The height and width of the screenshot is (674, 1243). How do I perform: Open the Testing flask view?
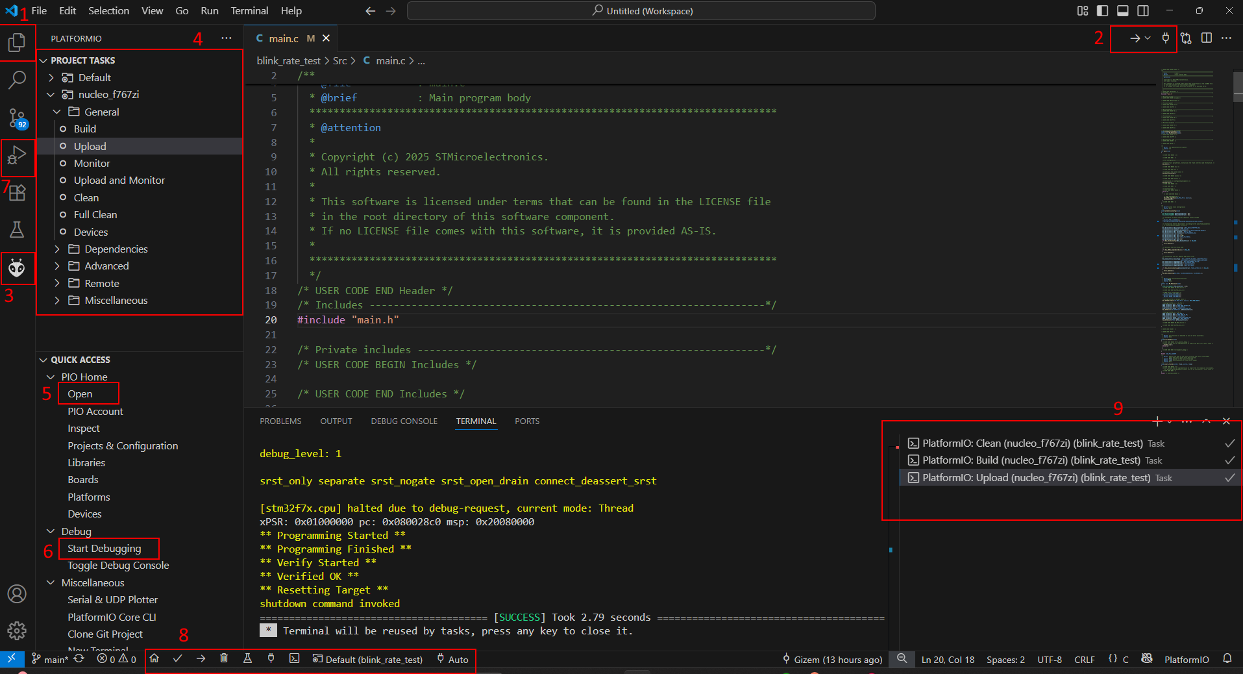pos(17,229)
